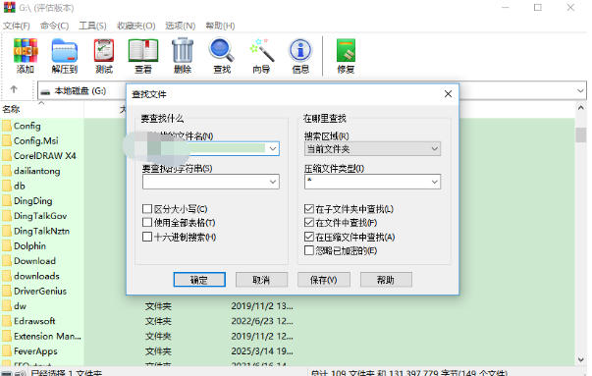Uncheck 在文件中查找 checkbox
This screenshot has height=376, width=592.
pyautogui.click(x=309, y=223)
